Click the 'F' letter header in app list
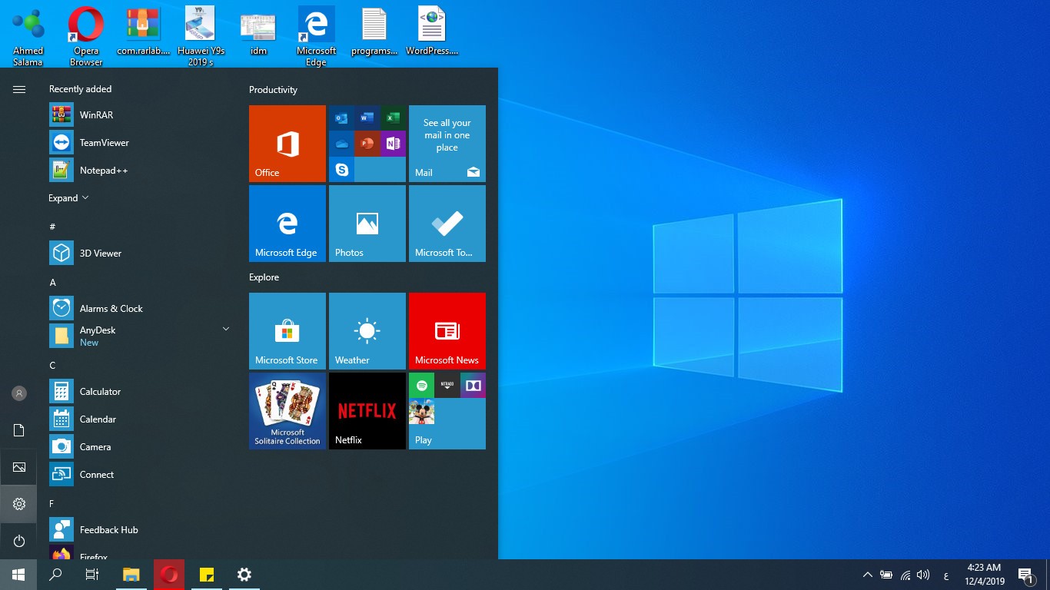1050x590 pixels. (52, 504)
